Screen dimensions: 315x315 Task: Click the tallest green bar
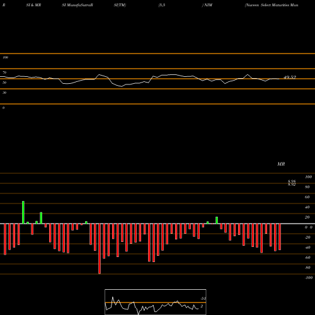(23, 212)
